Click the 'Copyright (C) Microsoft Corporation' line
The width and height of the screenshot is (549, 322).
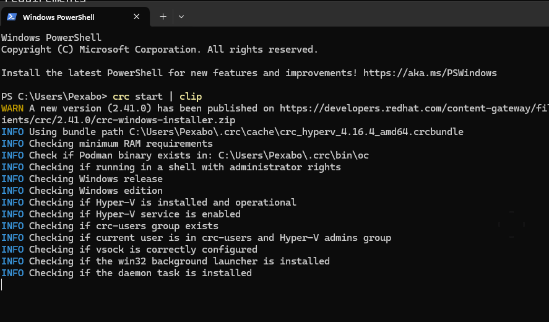[x=160, y=50]
